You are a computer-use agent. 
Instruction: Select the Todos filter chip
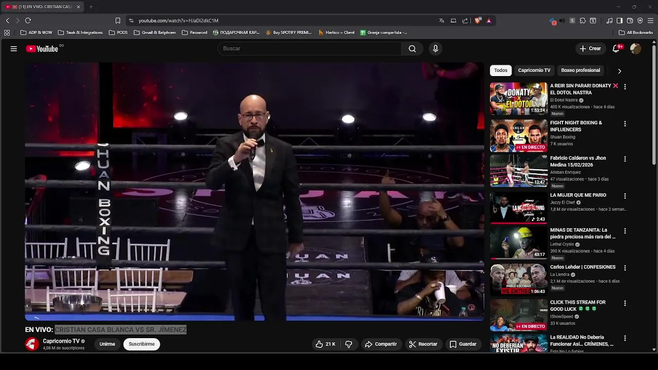(x=501, y=70)
